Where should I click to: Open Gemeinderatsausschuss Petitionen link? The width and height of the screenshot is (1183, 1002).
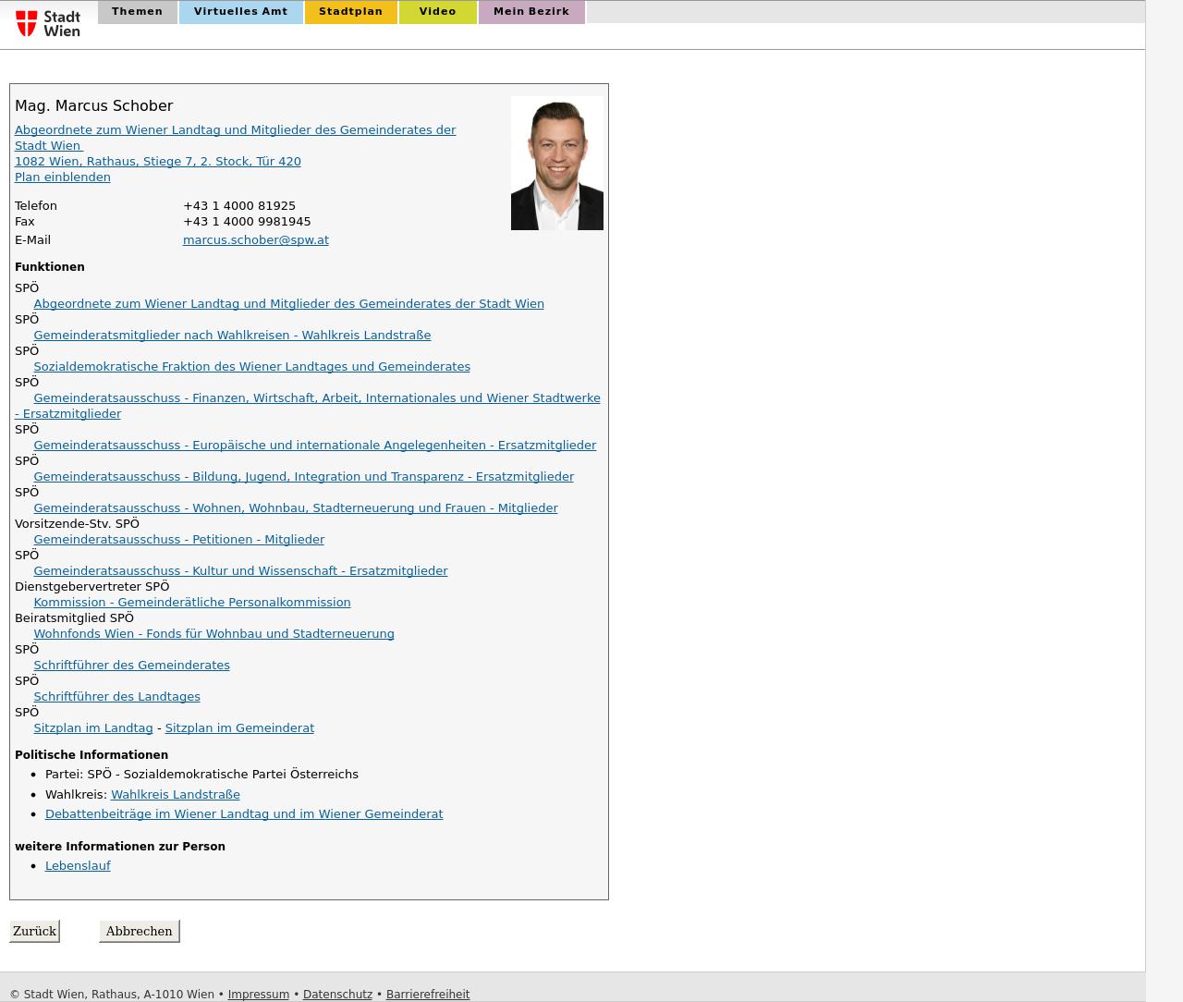coord(178,539)
